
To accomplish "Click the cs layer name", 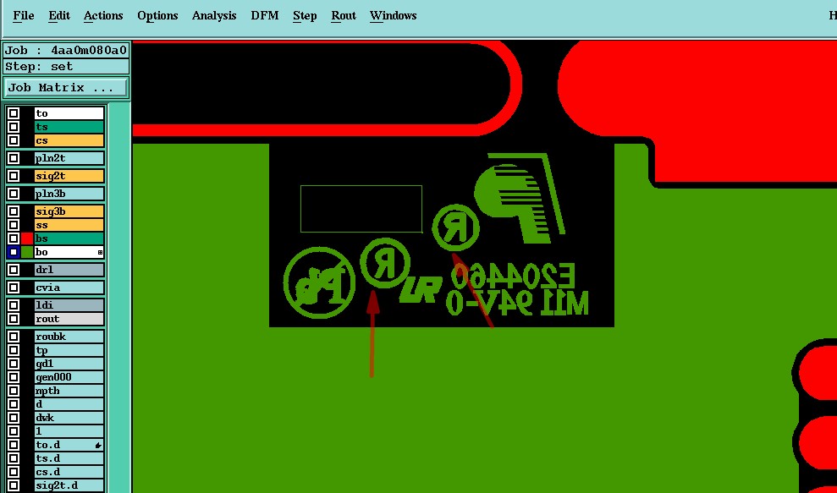I will (69, 141).
